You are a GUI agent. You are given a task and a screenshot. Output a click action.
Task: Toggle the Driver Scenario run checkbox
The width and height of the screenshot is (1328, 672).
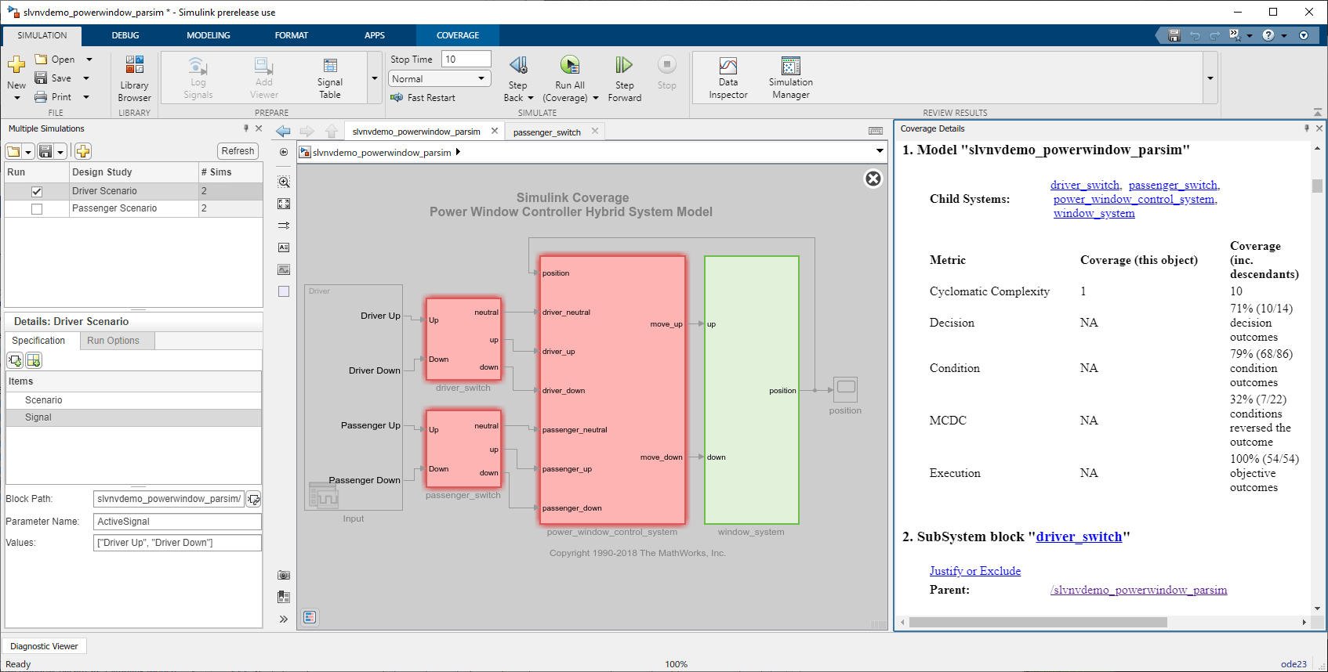(x=37, y=191)
